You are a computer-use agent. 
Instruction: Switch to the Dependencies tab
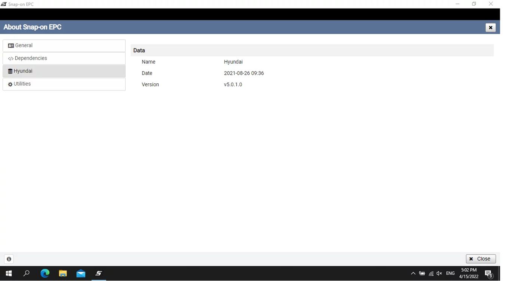tap(64, 58)
